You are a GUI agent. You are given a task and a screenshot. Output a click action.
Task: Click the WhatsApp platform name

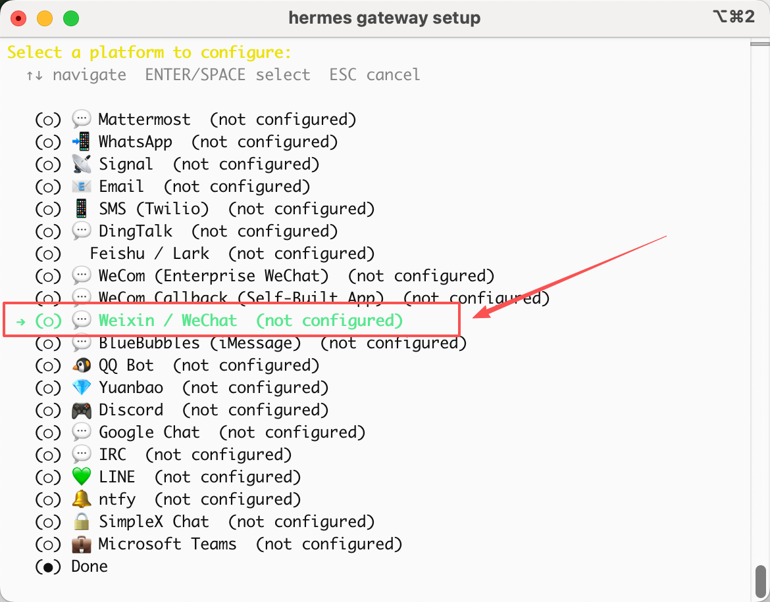coord(136,142)
